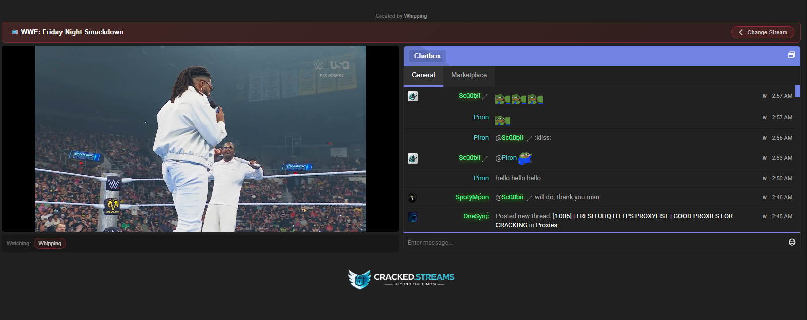
Task: Click the W icon beside 2:57 AM Sc00bii
Action: pos(765,96)
